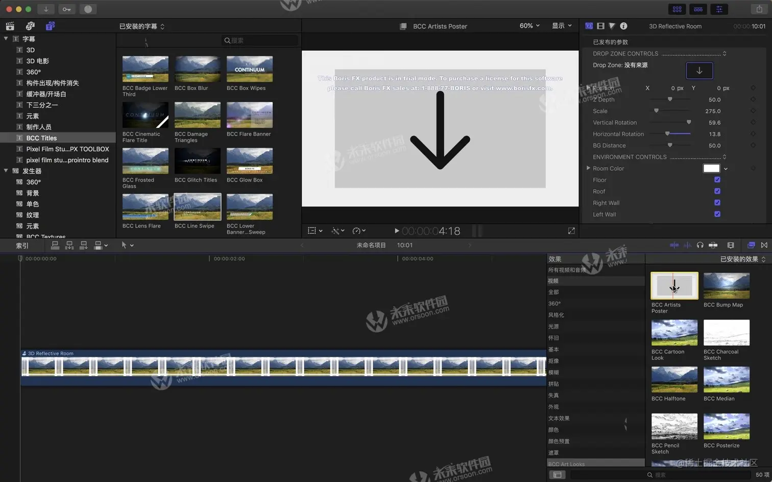772x482 pixels.
Task: Toggle the browser layout grid button
Action: (x=677, y=9)
